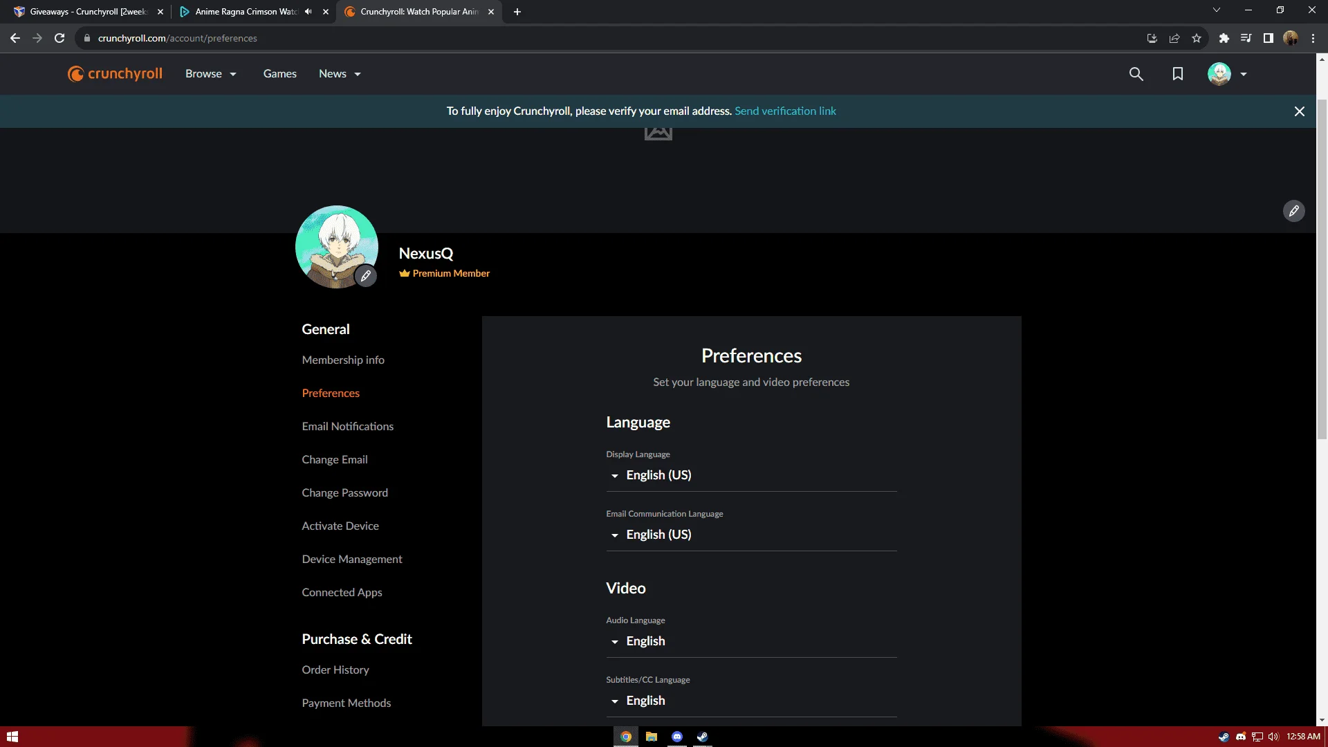
Task: Open the tab search chevron
Action: (1216, 10)
